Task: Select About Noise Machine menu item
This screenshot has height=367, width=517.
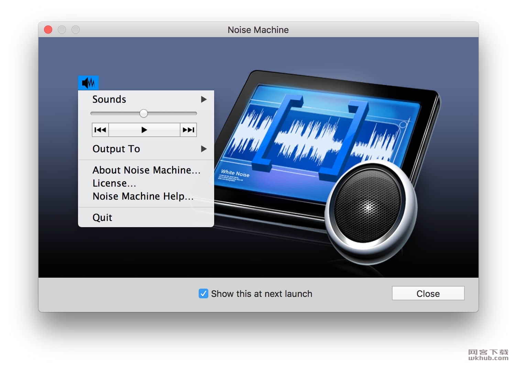Action: (146, 170)
